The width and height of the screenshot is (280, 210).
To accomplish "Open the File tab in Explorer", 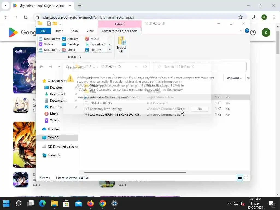I will [43, 31].
